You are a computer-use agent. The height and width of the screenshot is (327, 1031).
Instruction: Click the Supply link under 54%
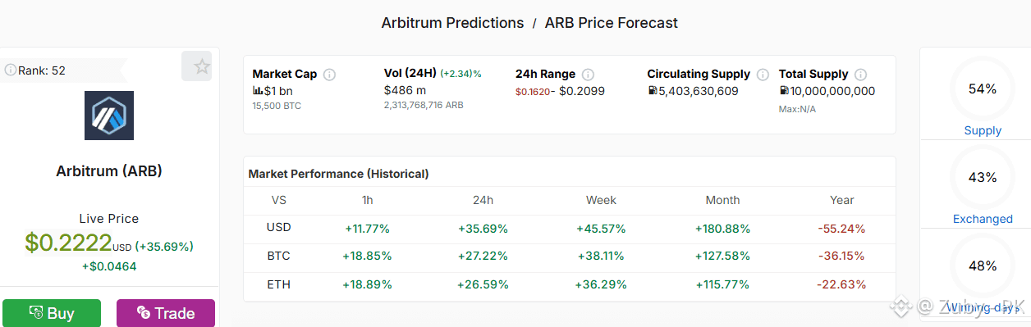983,130
